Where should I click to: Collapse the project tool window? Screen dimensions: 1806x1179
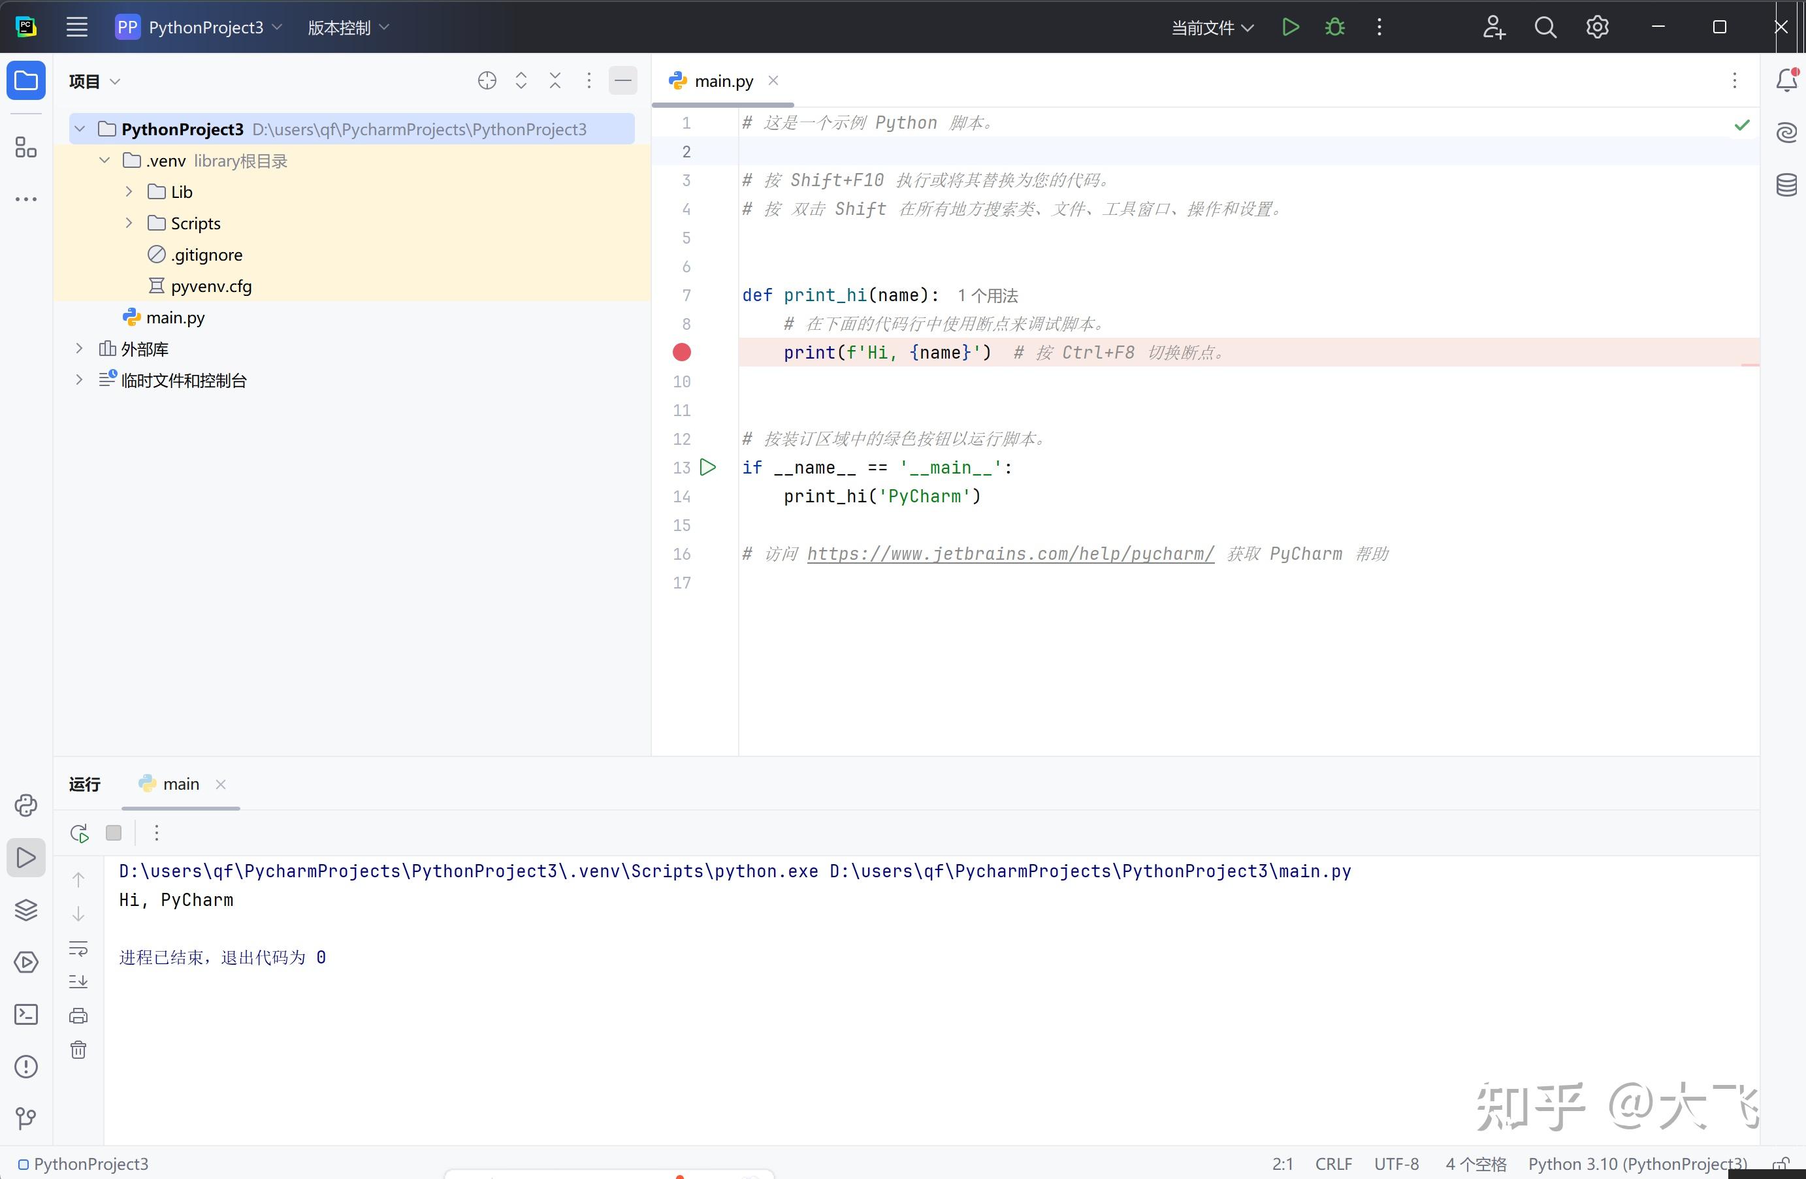(622, 80)
